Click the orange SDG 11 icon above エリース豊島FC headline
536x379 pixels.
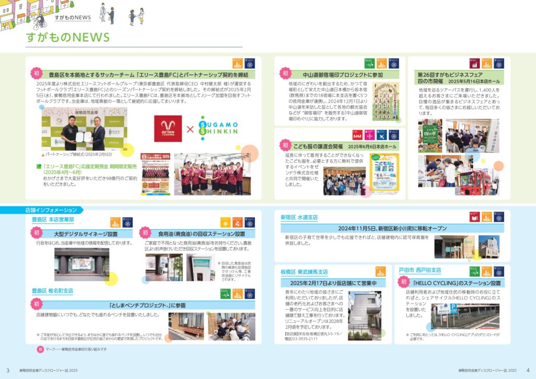pos(238,63)
